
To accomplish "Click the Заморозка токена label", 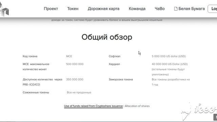I will click(121, 80).
